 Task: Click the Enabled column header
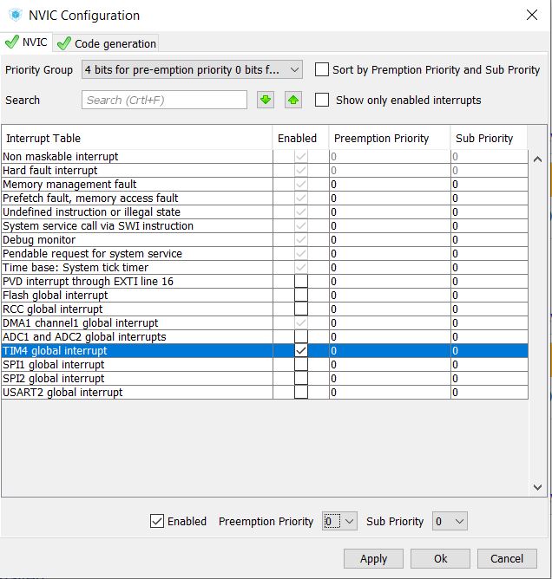[x=300, y=138]
